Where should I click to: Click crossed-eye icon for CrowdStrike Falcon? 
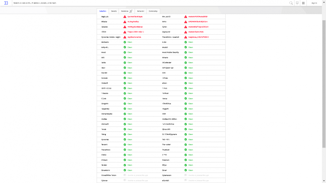[125, 175]
